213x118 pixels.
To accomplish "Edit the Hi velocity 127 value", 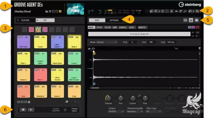I will point(198,32).
